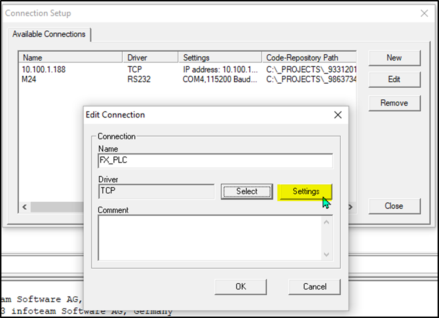Select the M24 connection row
439x318 pixels.
(x=187, y=79)
